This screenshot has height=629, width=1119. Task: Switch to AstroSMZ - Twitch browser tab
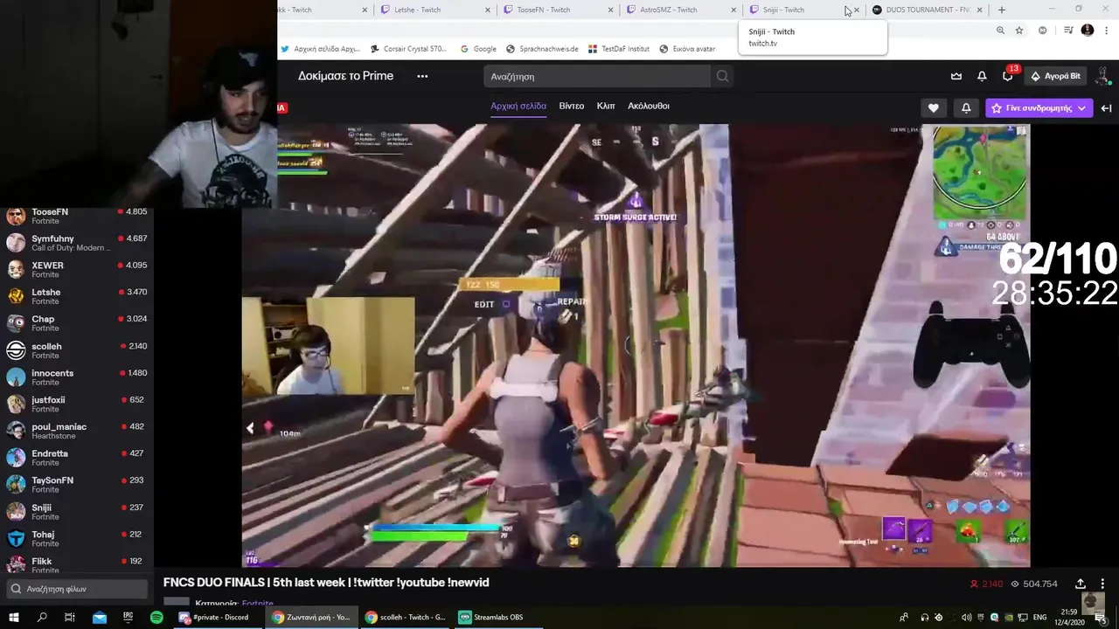point(682,10)
